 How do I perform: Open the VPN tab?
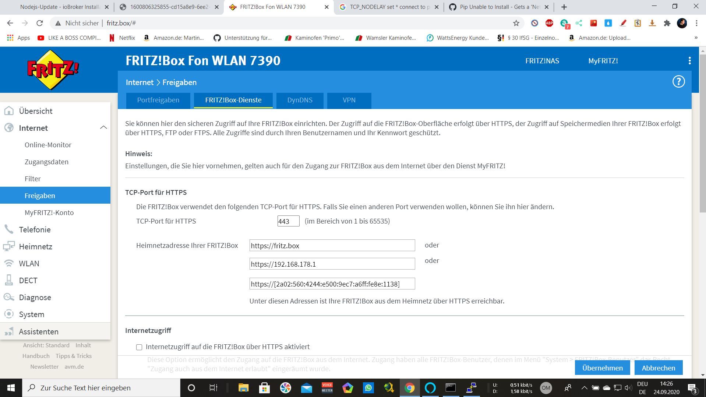click(349, 100)
